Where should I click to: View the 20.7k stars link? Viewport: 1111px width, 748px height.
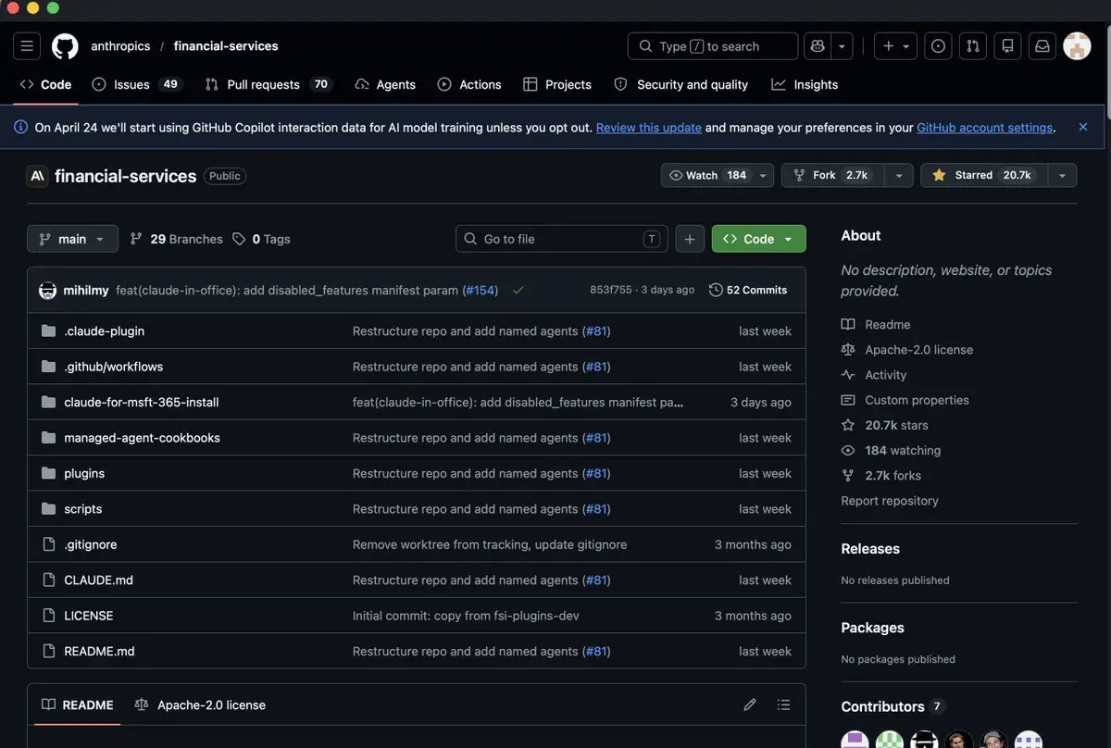pos(884,425)
